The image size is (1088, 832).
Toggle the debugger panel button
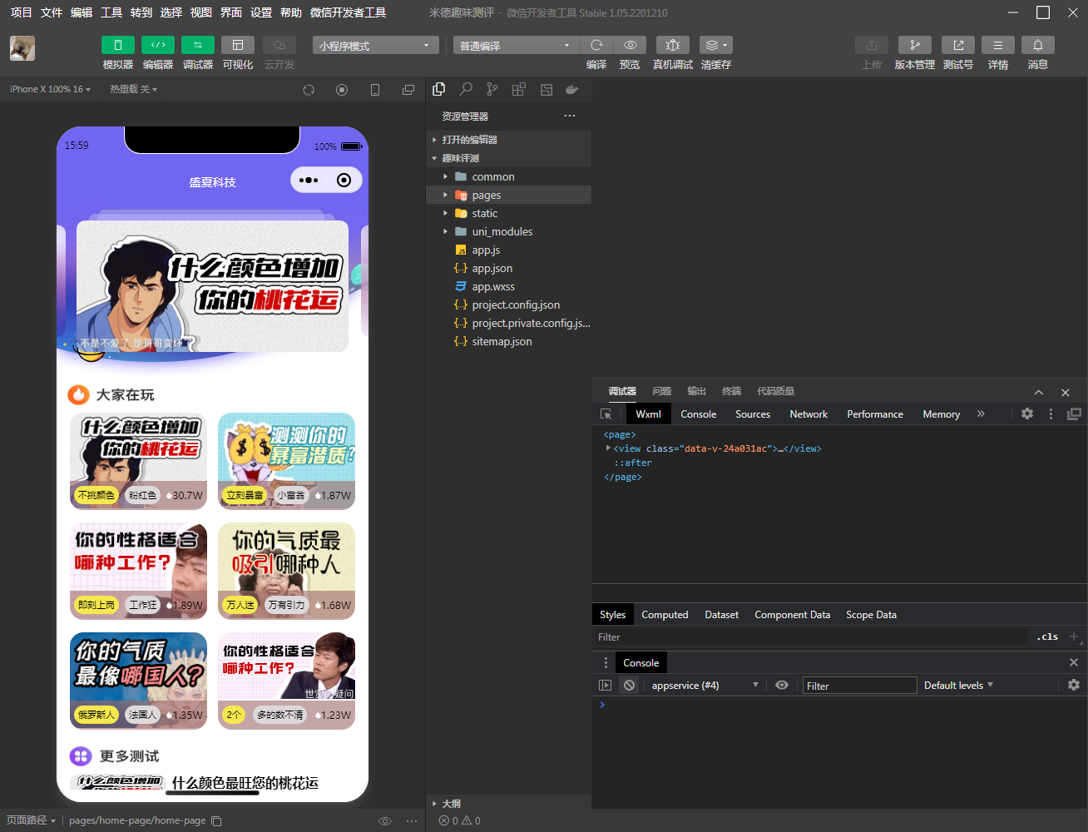tap(198, 45)
